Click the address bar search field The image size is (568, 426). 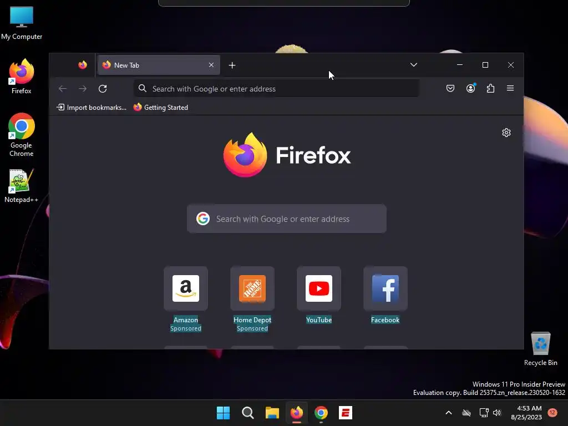pos(276,89)
